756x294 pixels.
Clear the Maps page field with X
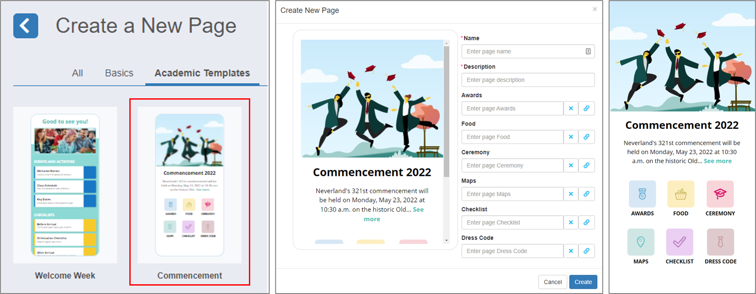[571, 194]
